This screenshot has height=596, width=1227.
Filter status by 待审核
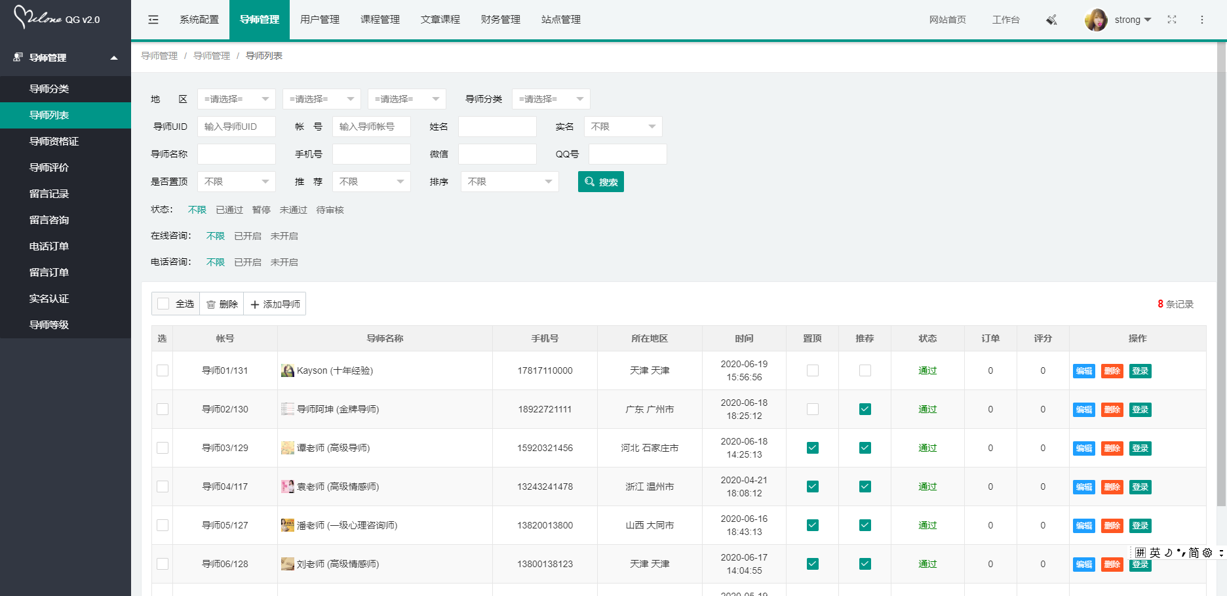[x=330, y=210]
